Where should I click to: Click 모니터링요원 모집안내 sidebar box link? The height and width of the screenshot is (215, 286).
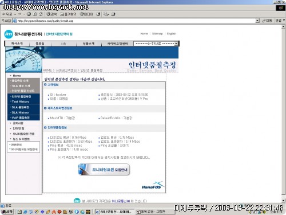click(24, 149)
